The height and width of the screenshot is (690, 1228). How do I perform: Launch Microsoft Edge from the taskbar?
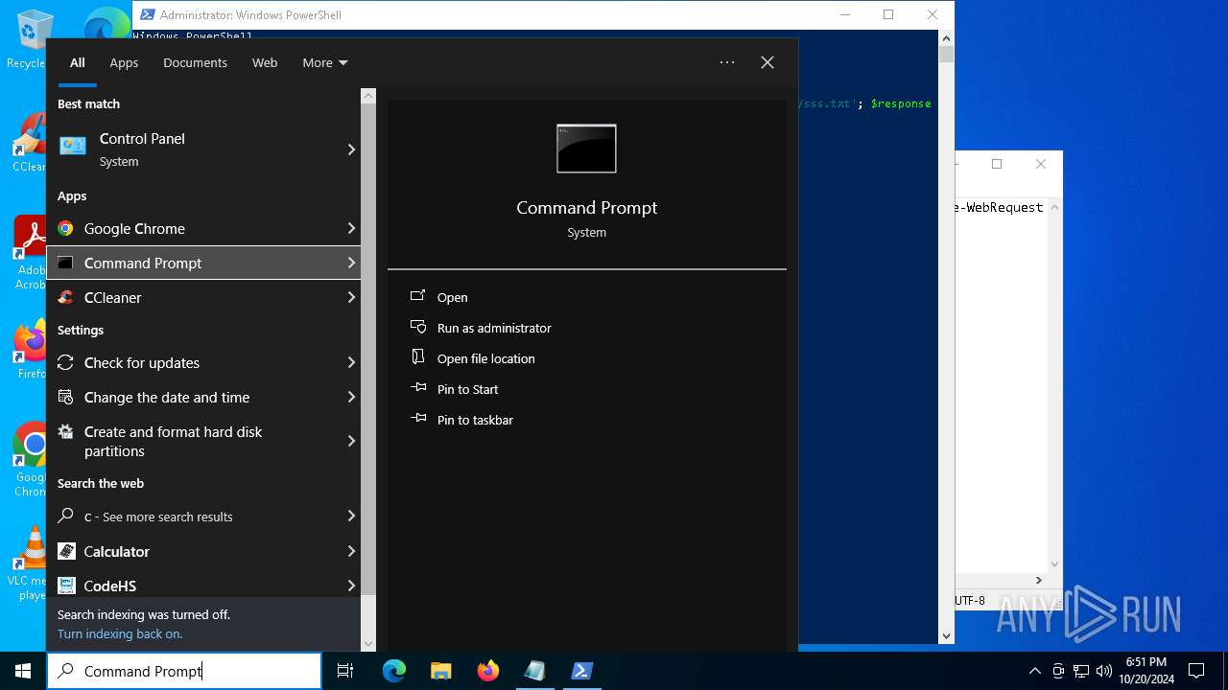click(x=394, y=671)
